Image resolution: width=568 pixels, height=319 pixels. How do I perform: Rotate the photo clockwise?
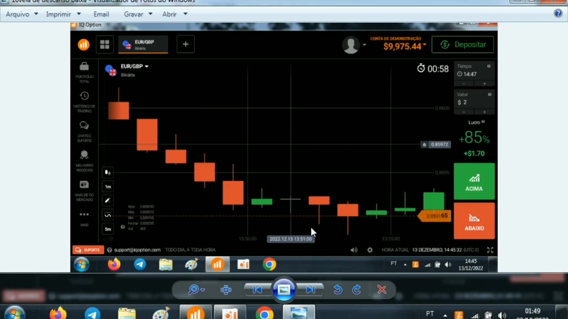pos(356,290)
